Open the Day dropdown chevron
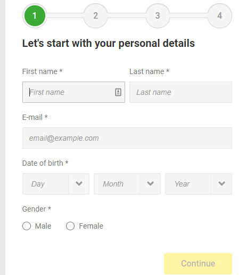Image resolution: width=246 pixels, height=275 pixels. point(79,184)
